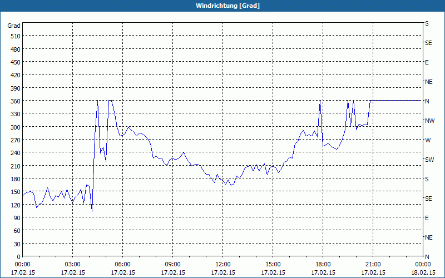Click the 180 value on the y-axis

coord(14,179)
